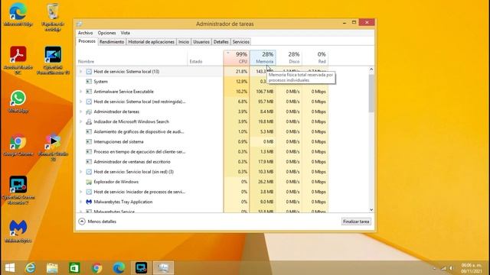Select the Procesos tab
The image size is (490, 275).
(87, 41)
